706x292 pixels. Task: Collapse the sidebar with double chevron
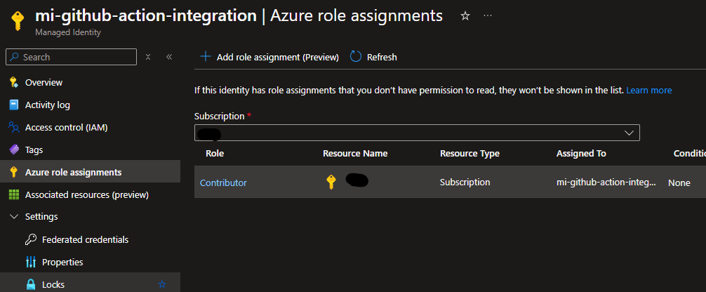pyautogui.click(x=169, y=57)
